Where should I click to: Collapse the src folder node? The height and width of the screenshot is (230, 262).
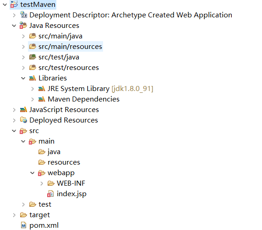(x=14, y=131)
